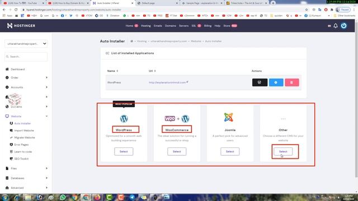The image size is (358, 201).
Task: Open Error Pages in sidebar
Action: tap(21, 145)
